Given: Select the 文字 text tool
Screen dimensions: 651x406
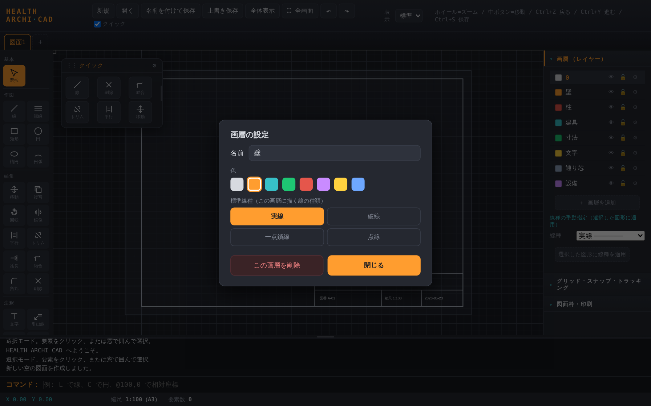Looking at the screenshot, I should click(x=14, y=319).
